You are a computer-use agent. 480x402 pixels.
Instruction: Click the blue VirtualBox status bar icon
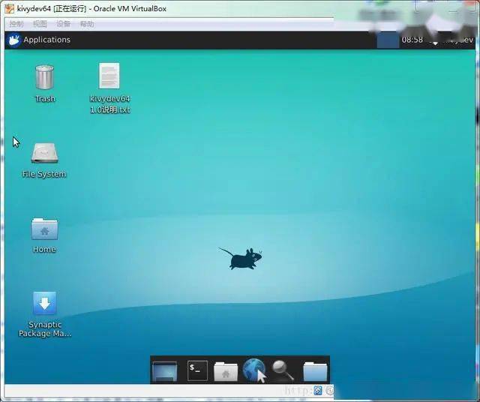(x=318, y=390)
